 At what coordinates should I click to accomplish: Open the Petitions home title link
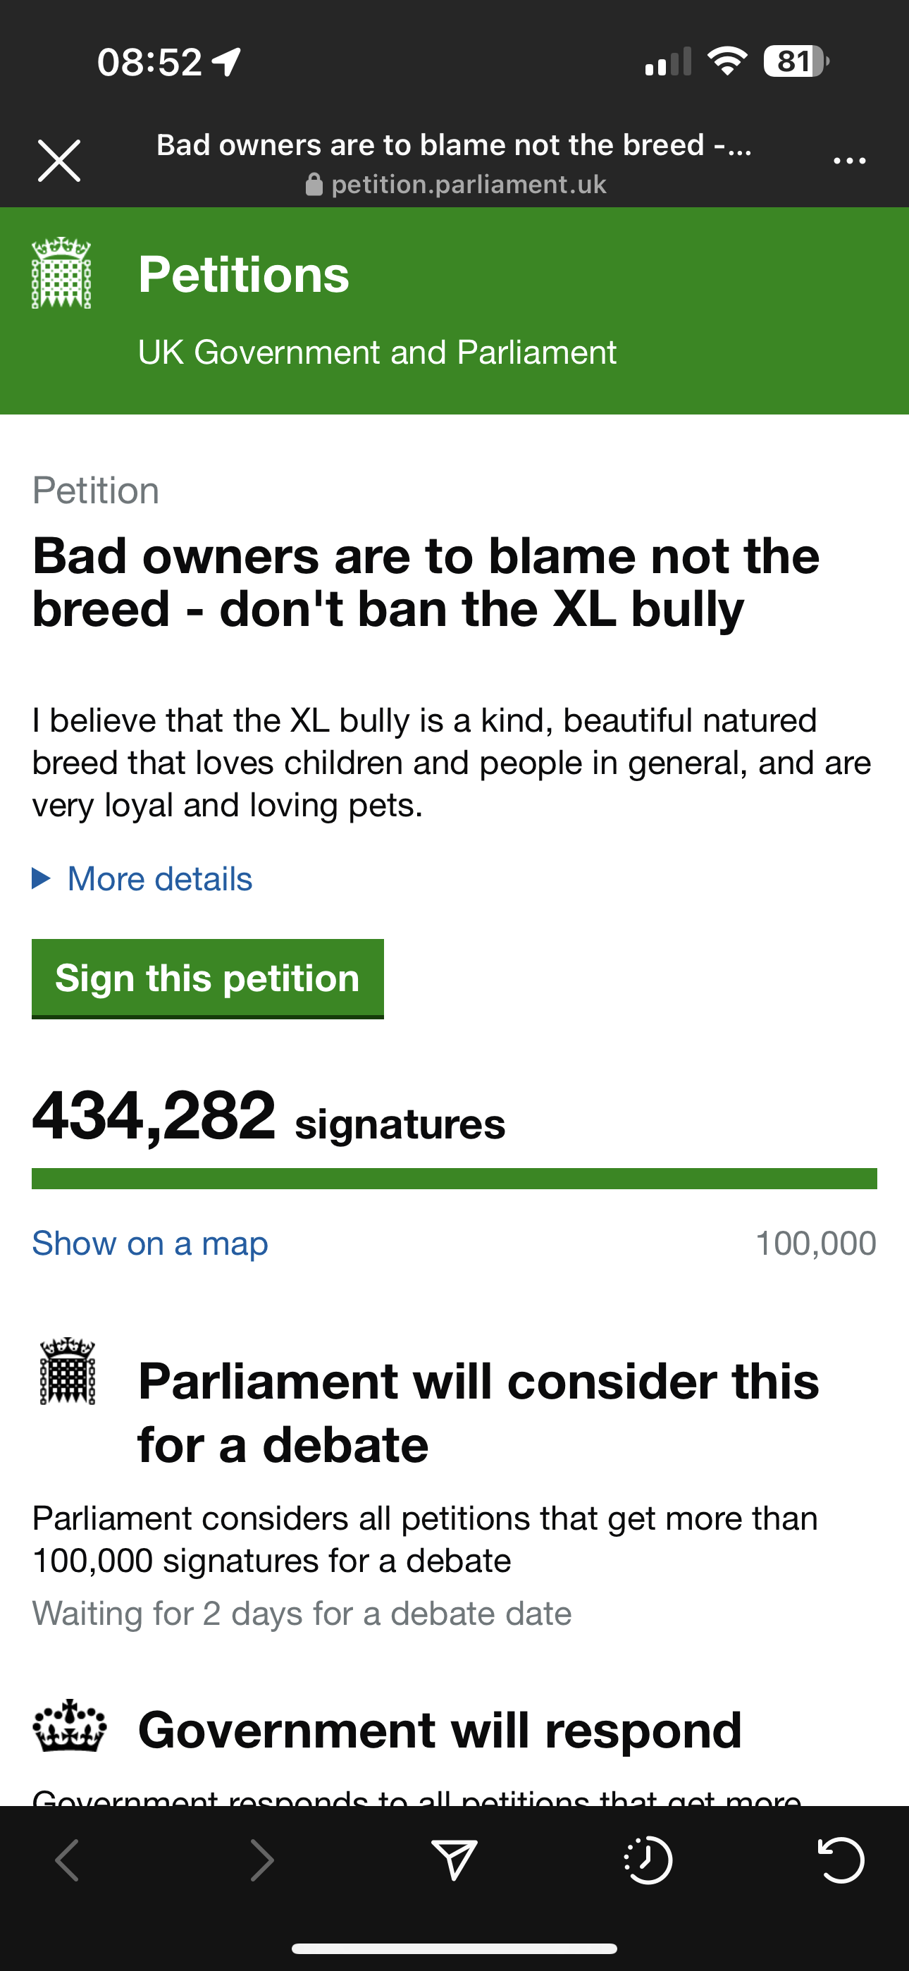(x=243, y=274)
